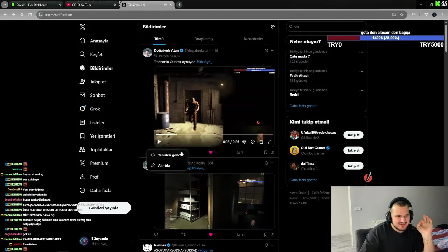Open the Fatih Altaylı trending topic
The height and width of the screenshot is (252, 448).
click(x=300, y=76)
